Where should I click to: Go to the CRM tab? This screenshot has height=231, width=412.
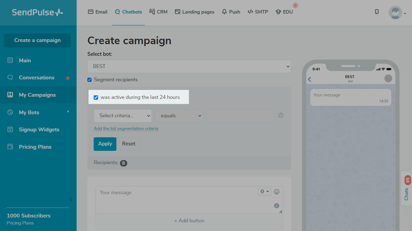point(158,12)
